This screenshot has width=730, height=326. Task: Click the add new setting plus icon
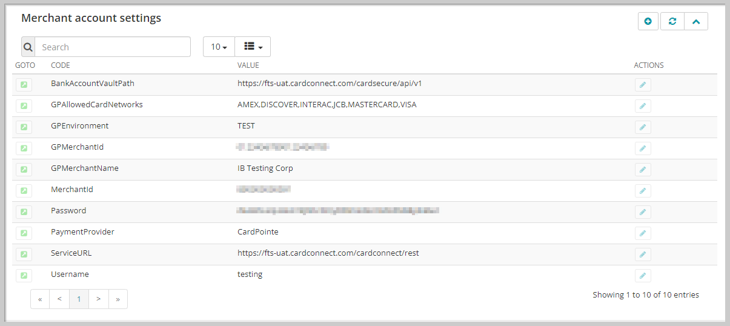[648, 21]
